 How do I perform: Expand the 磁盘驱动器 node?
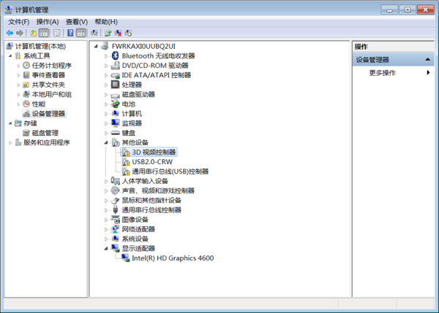pos(106,95)
